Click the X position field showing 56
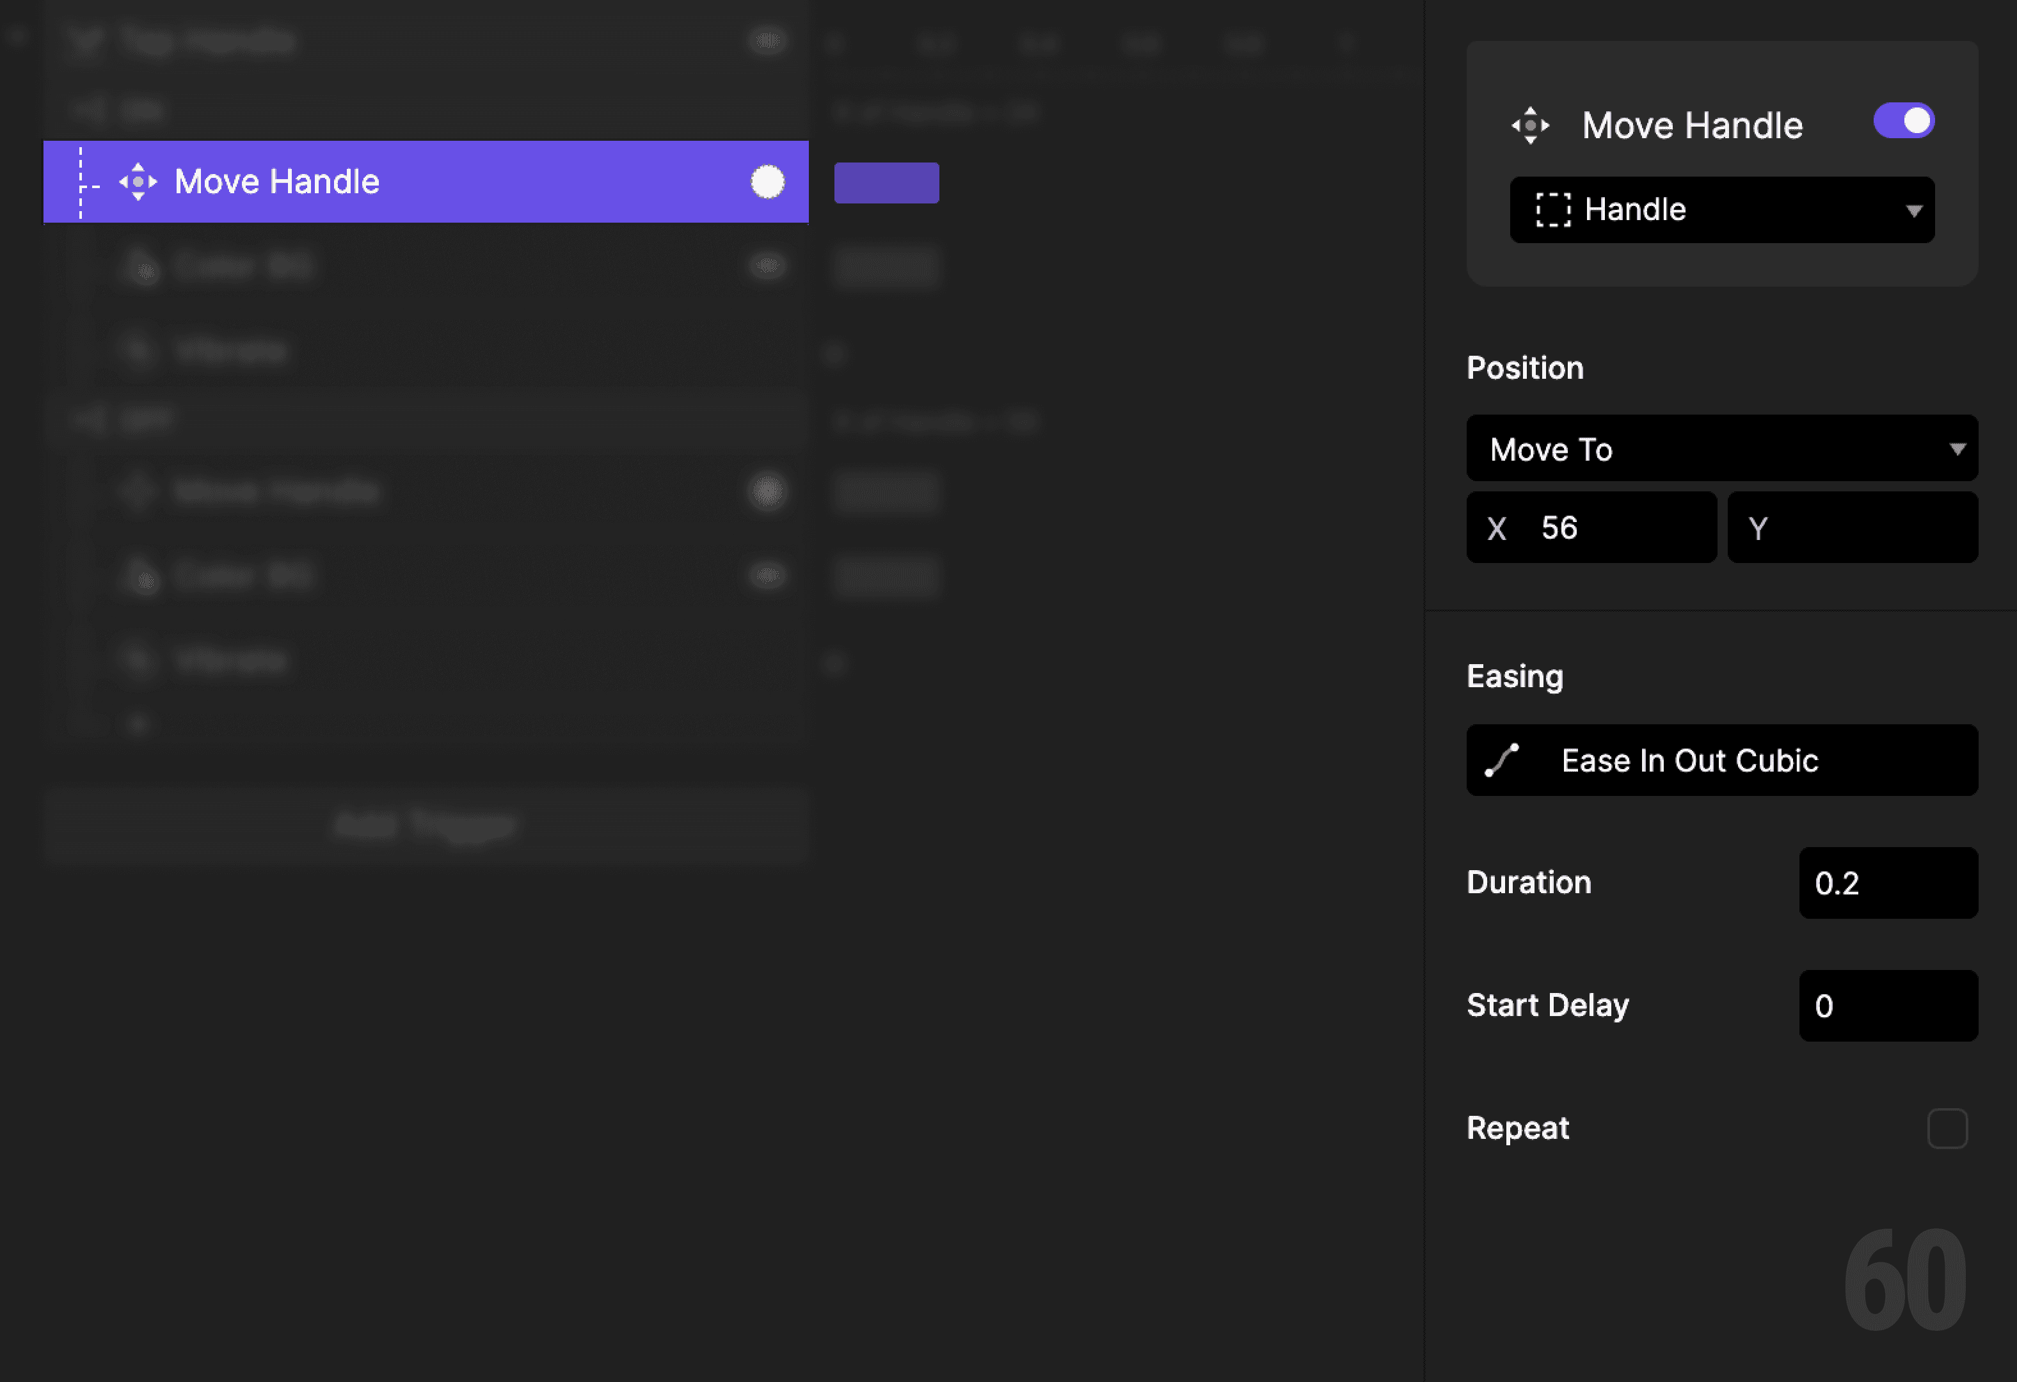The height and width of the screenshot is (1382, 2017). [1591, 527]
